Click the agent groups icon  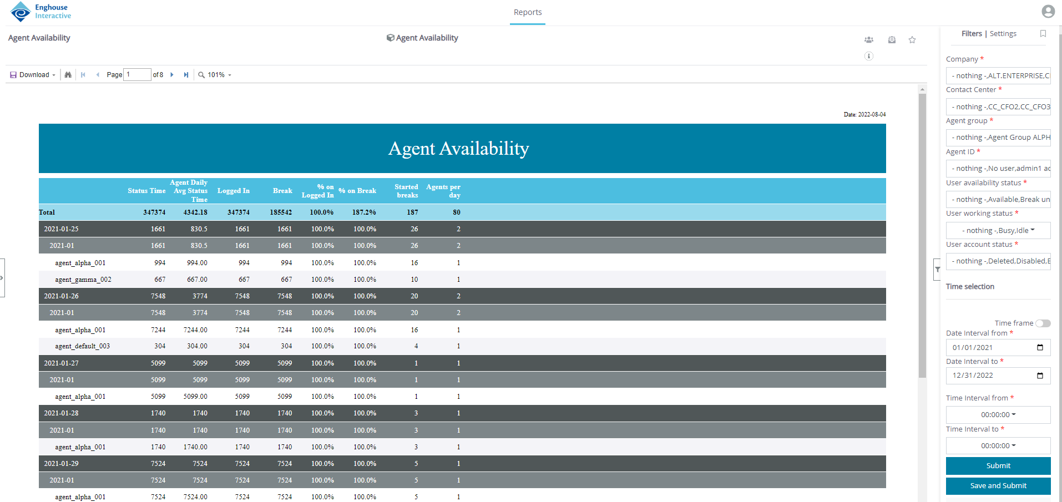point(869,39)
